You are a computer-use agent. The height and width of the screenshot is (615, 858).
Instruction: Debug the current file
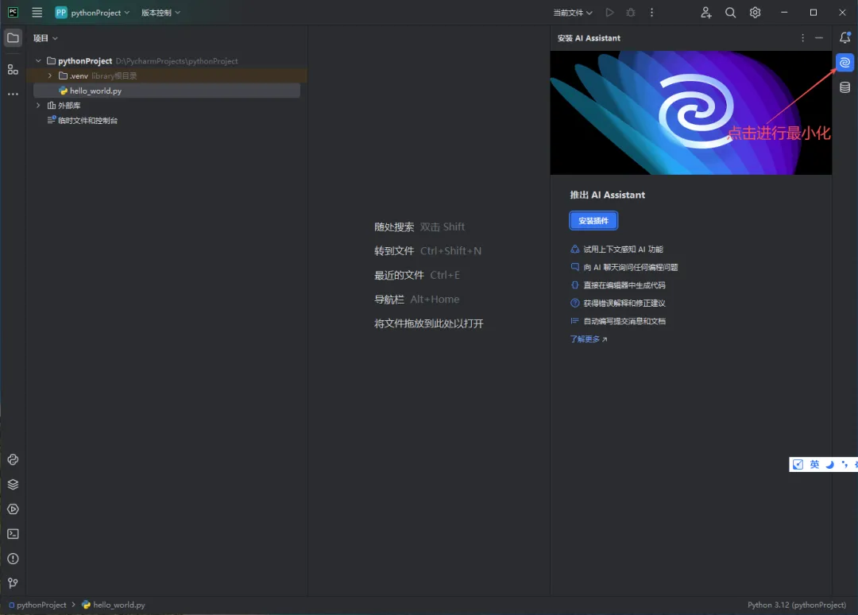point(630,13)
